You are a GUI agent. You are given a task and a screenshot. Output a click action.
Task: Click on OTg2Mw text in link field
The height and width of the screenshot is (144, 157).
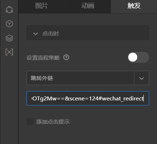pos(44,99)
